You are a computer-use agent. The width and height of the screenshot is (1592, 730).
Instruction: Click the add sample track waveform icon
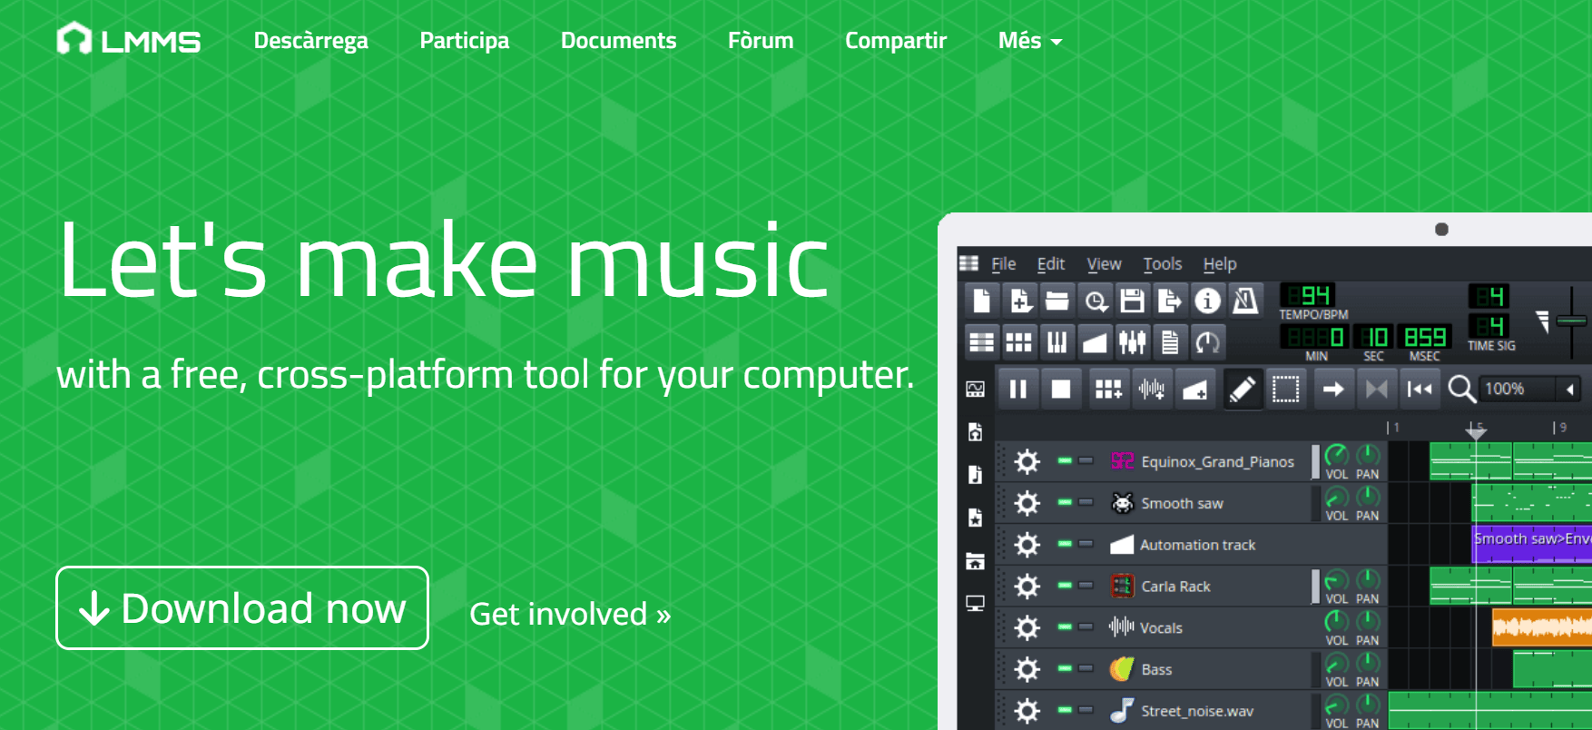(x=1152, y=390)
